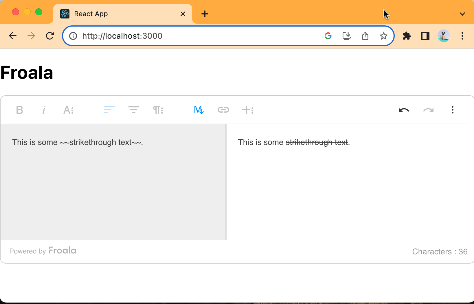The width and height of the screenshot is (474, 304).
Task: Insert a link with the link icon
Action: [223, 110]
